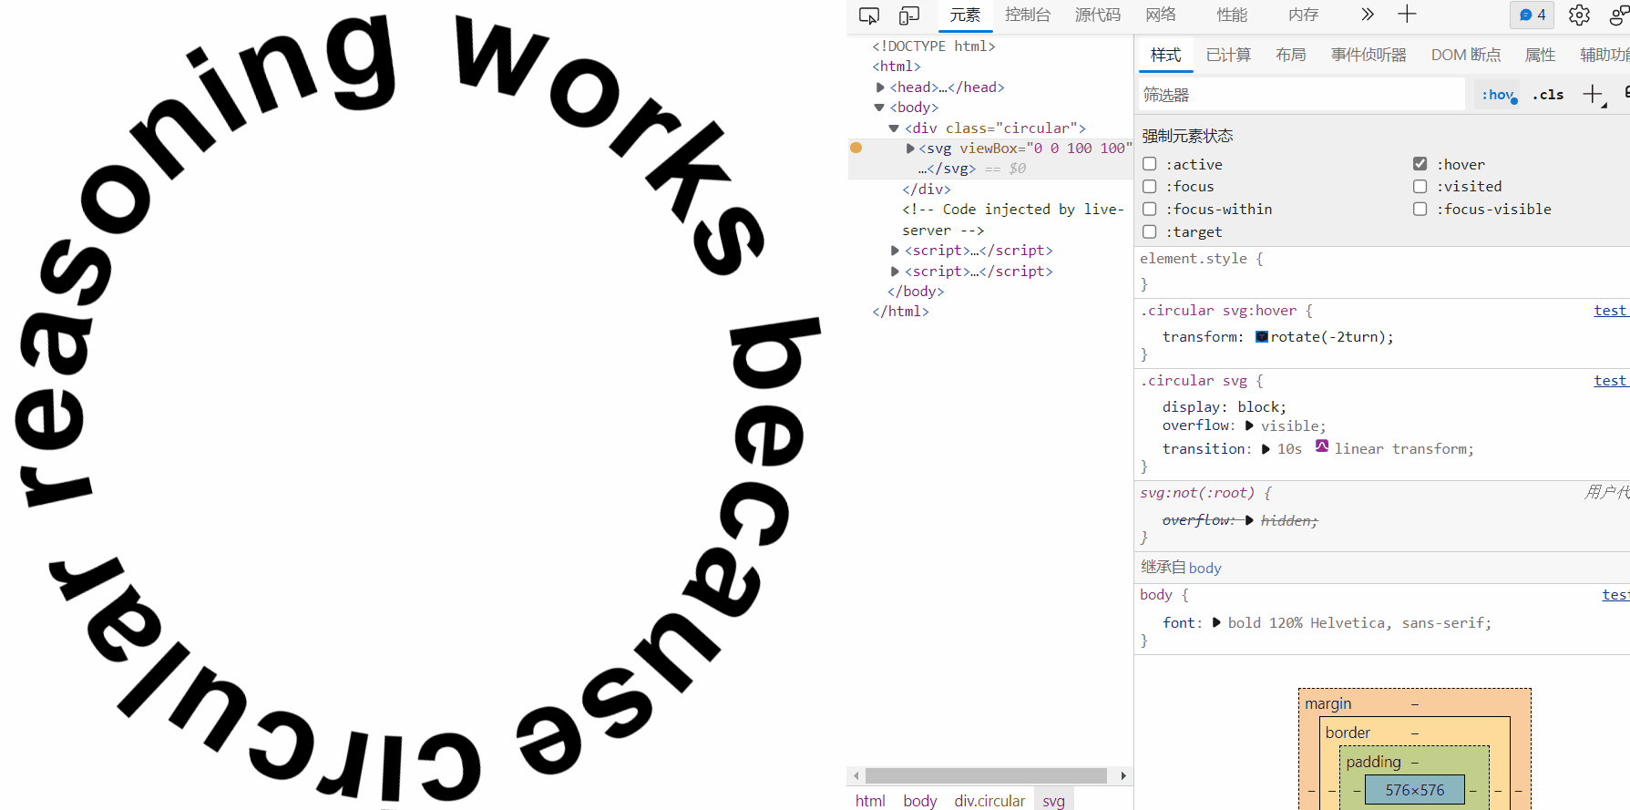Click the orange breakpoint dot beside svg
Screen dimensions: 1630x810
pyautogui.click(x=856, y=148)
